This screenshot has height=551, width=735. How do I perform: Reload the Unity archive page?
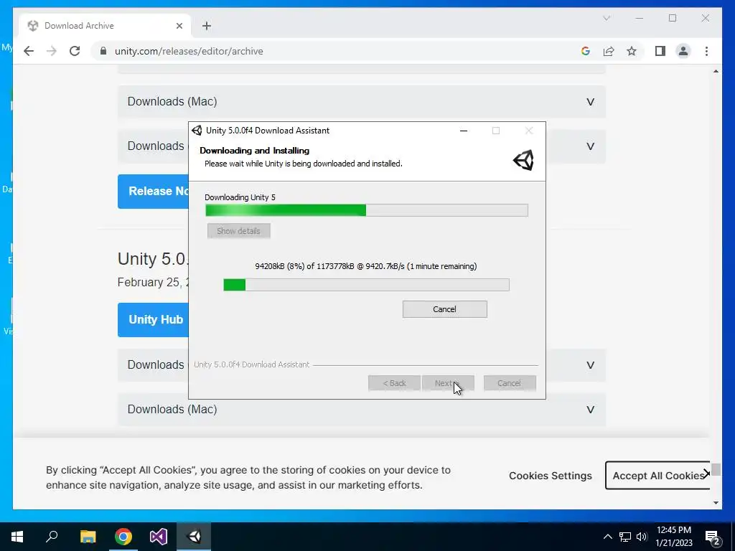click(x=75, y=51)
